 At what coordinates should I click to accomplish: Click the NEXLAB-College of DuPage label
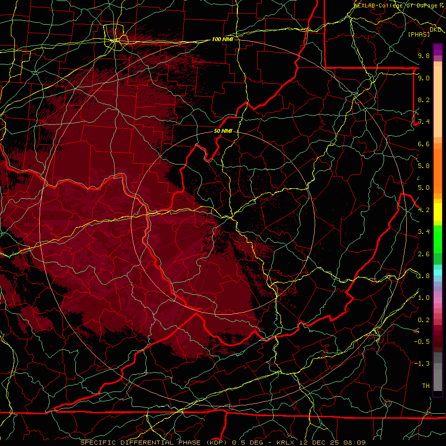tap(396, 5)
